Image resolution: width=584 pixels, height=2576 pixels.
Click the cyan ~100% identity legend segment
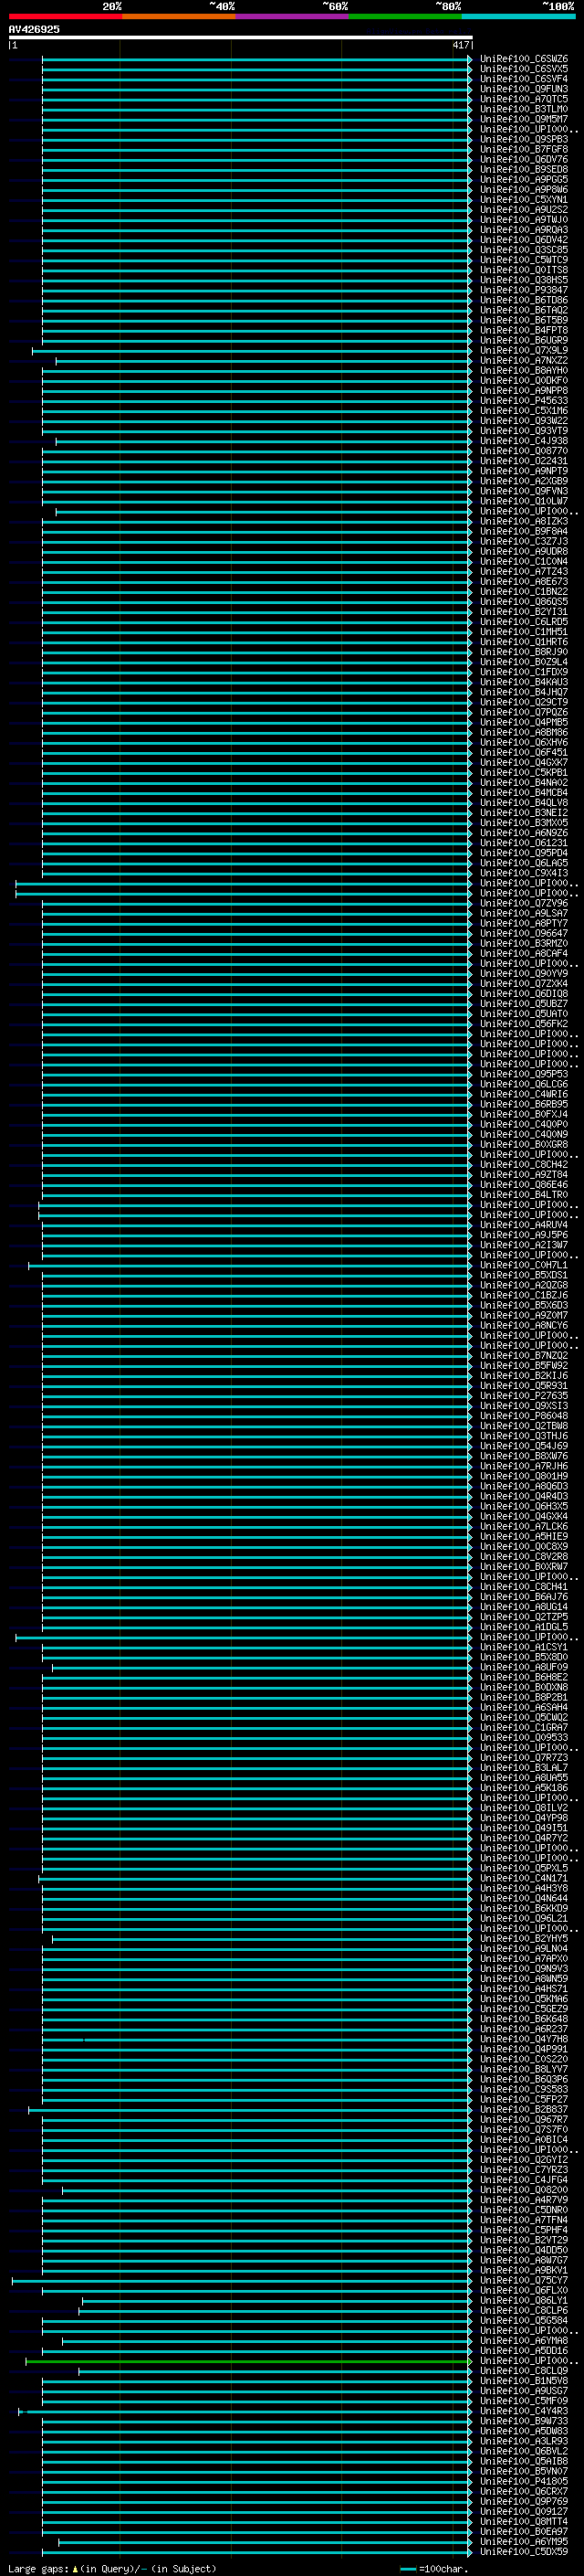point(518,16)
